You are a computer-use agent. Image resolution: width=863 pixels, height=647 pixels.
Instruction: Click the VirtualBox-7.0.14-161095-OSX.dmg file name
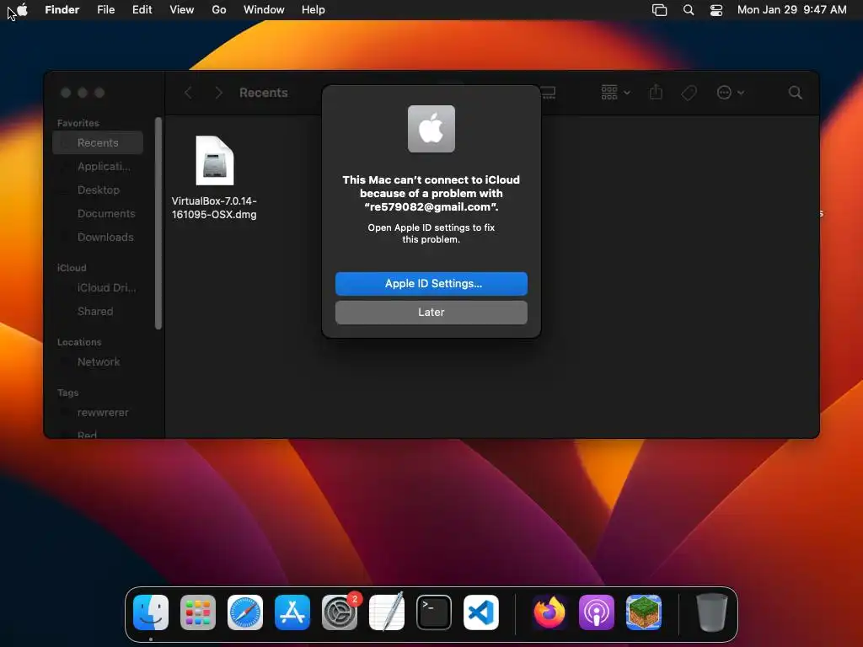pyautogui.click(x=214, y=208)
